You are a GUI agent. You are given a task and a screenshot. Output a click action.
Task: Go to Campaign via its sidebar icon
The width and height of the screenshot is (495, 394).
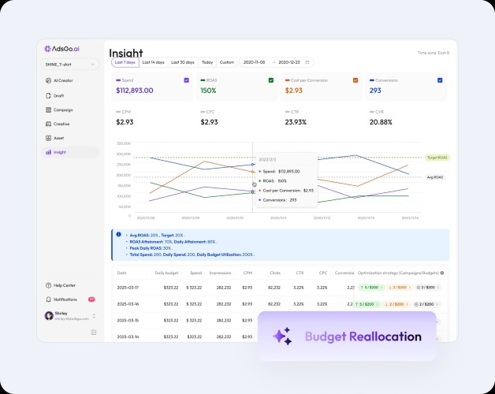pyautogui.click(x=48, y=110)
